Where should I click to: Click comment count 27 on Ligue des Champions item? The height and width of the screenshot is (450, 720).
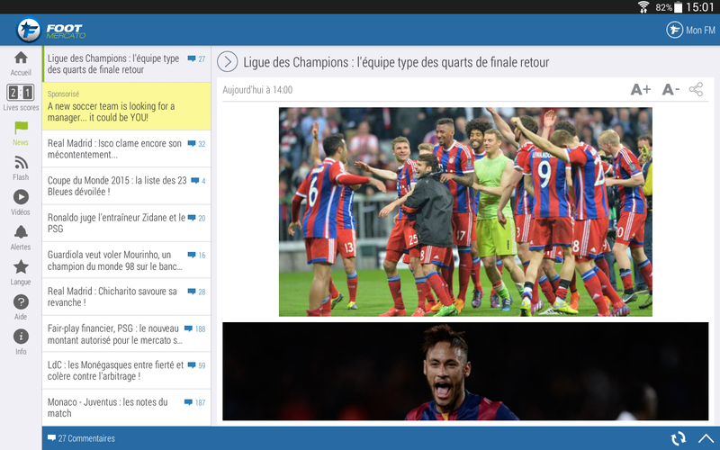tap(196, 58)
